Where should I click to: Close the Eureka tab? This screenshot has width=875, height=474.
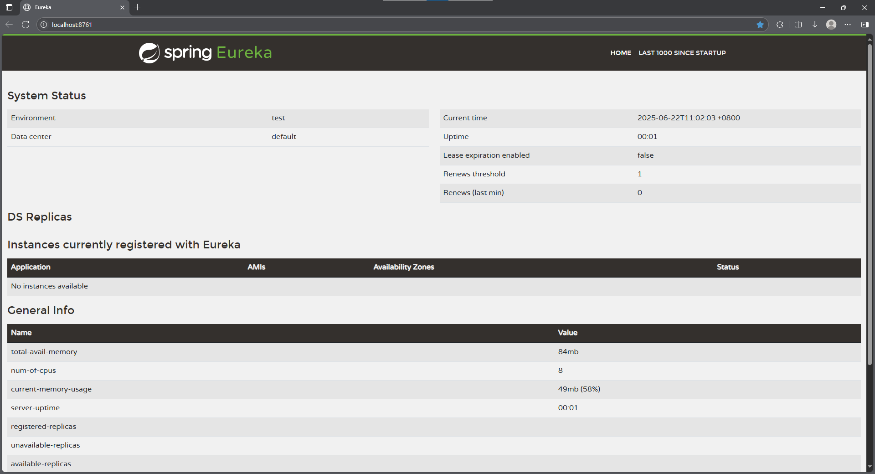[122, 7]
